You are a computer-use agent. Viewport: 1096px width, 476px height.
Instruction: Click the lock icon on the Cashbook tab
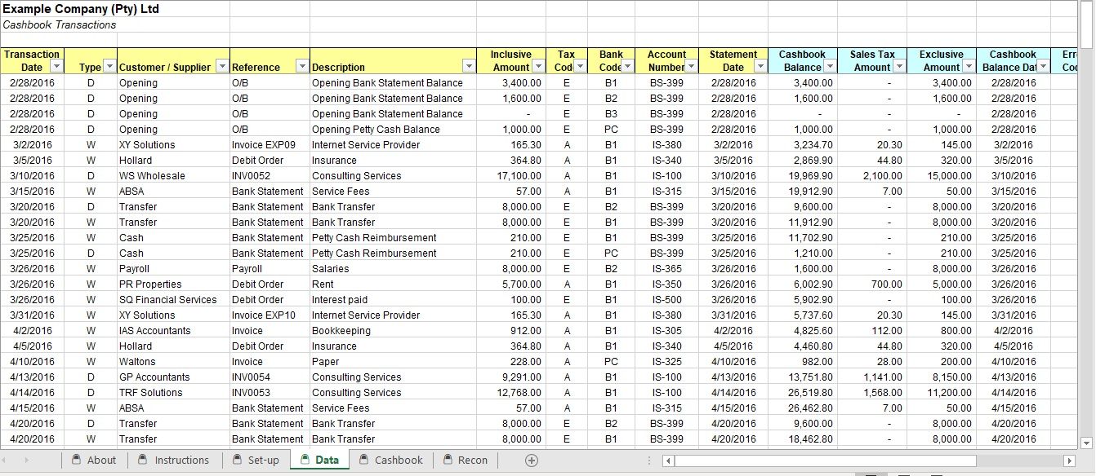[364, 460]
